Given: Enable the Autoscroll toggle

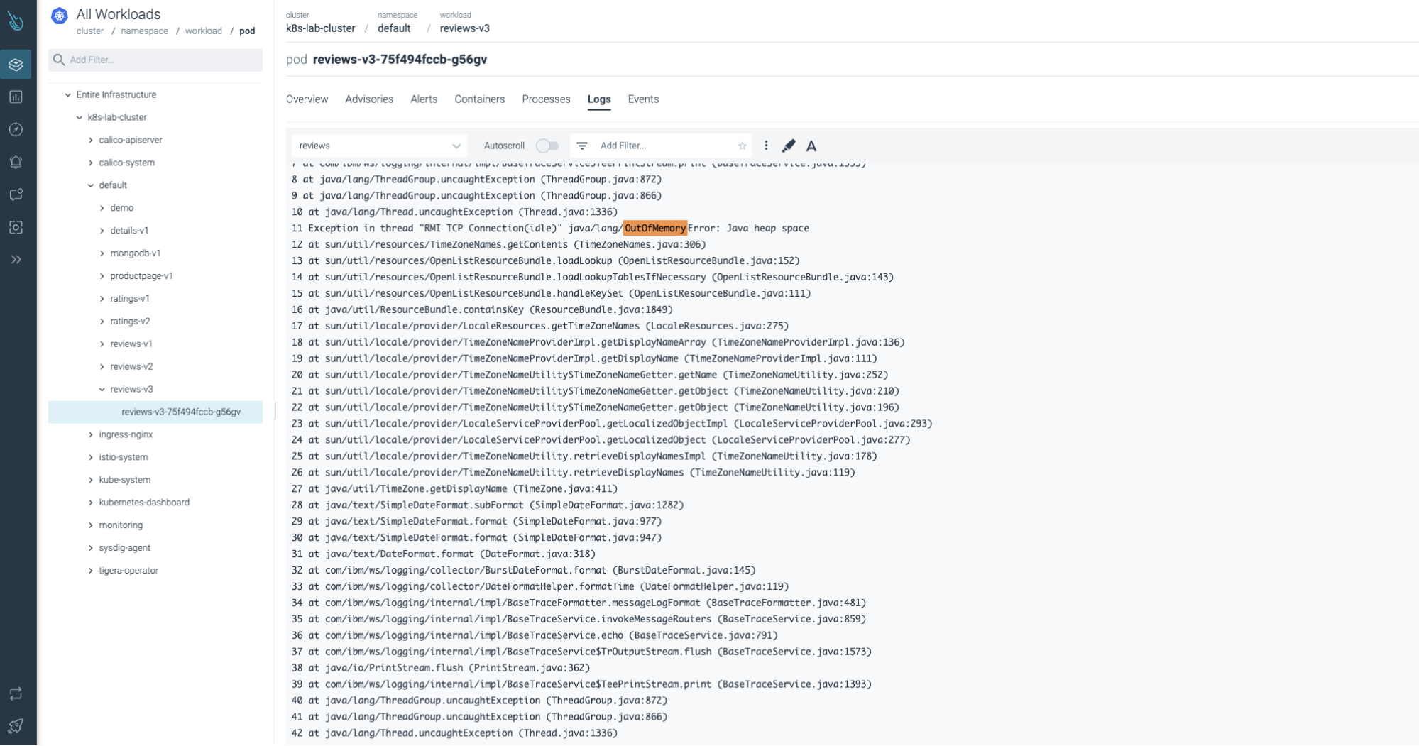Looking at the screenshot, I should (x=547, y=146).
